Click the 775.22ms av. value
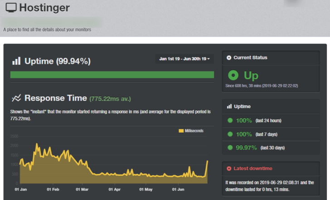Viewport: 330px width, 200px height. click(110, 99)
